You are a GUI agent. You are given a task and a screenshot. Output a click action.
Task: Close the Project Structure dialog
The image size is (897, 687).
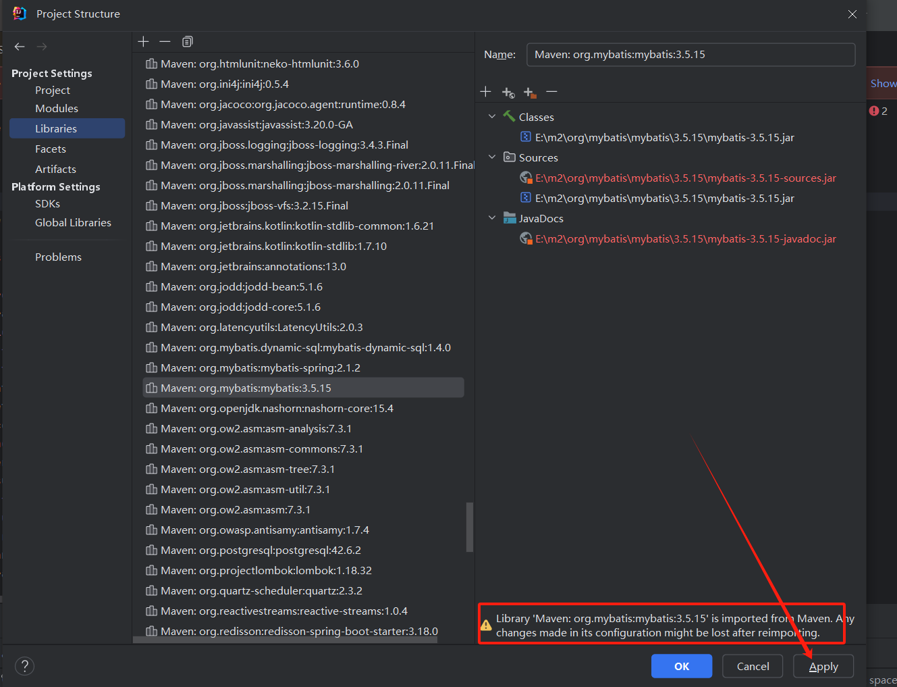tap(852, 14)
